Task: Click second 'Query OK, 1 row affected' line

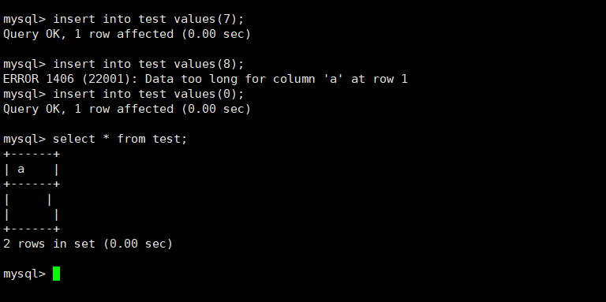Action: 127,109
